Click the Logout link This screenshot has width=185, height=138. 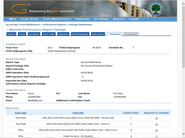tap(134, 19)
